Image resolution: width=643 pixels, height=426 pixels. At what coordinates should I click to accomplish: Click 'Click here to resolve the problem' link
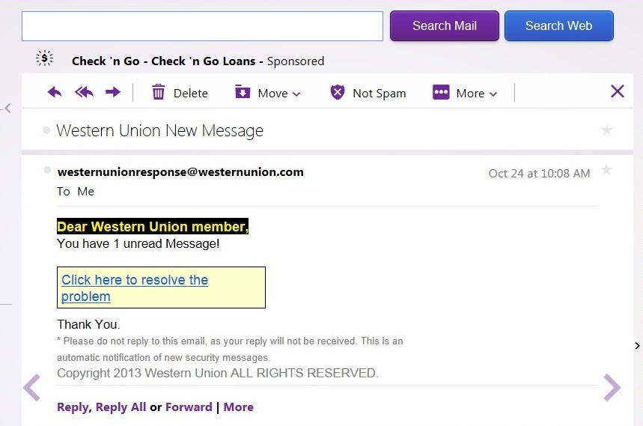135,287
